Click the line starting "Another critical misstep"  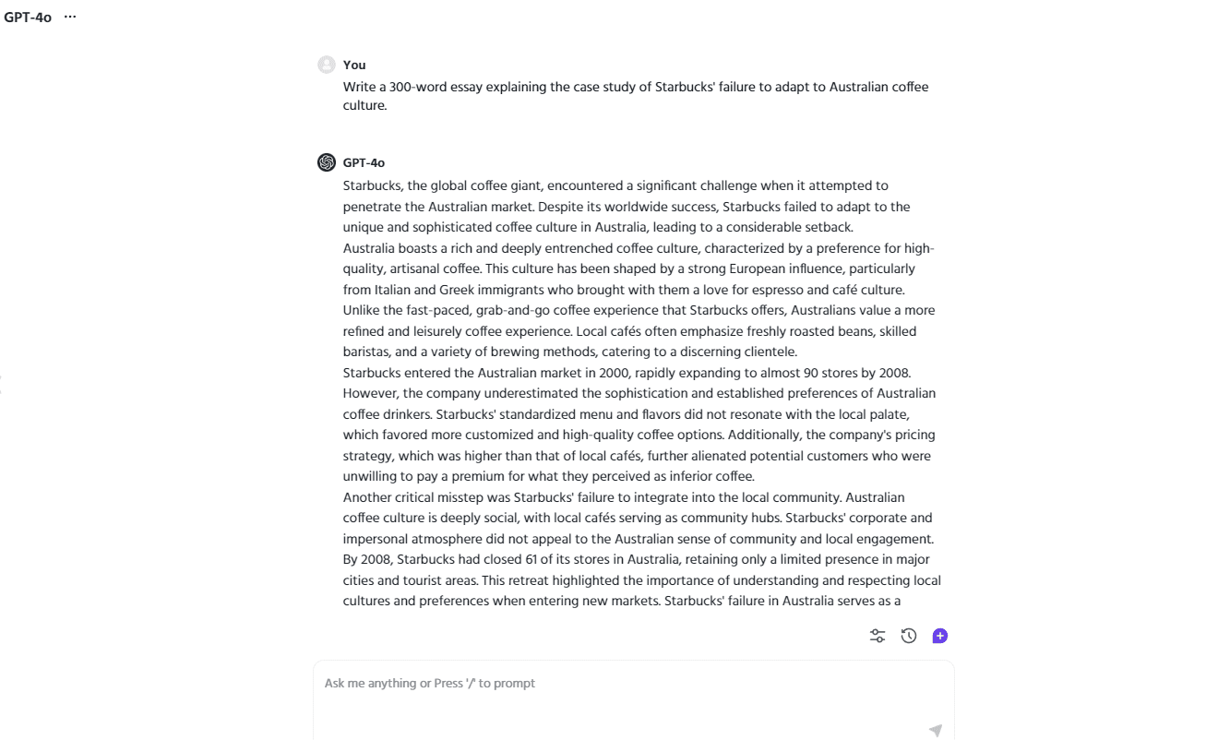[624, 497]
